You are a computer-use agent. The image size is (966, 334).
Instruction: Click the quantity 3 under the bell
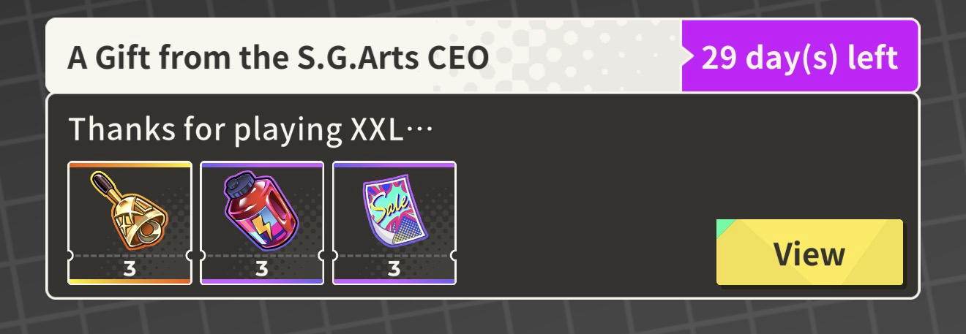(x=130, y=268)
